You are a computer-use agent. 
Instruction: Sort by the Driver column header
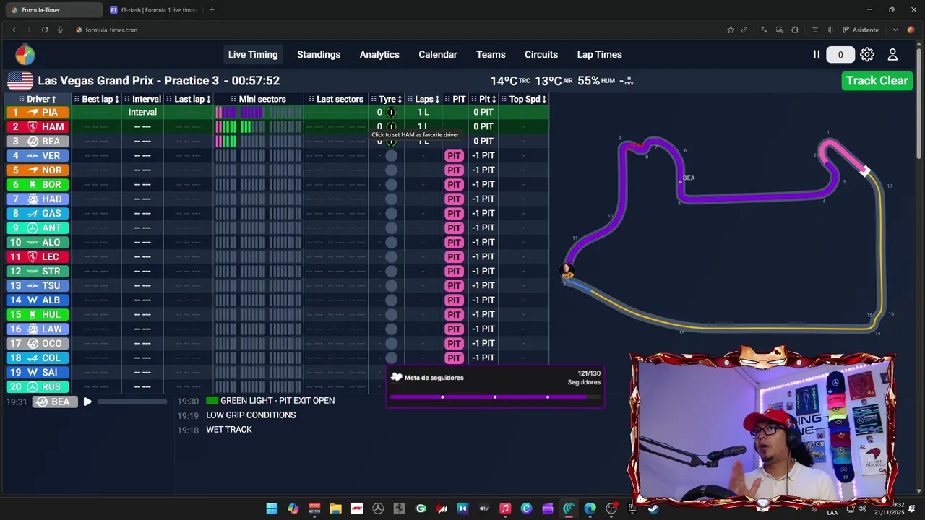(38, 99)
